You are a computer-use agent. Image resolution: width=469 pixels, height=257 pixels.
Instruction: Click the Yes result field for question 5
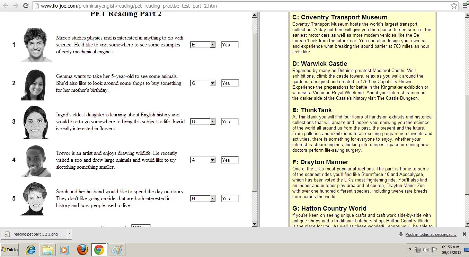point(230,198)
